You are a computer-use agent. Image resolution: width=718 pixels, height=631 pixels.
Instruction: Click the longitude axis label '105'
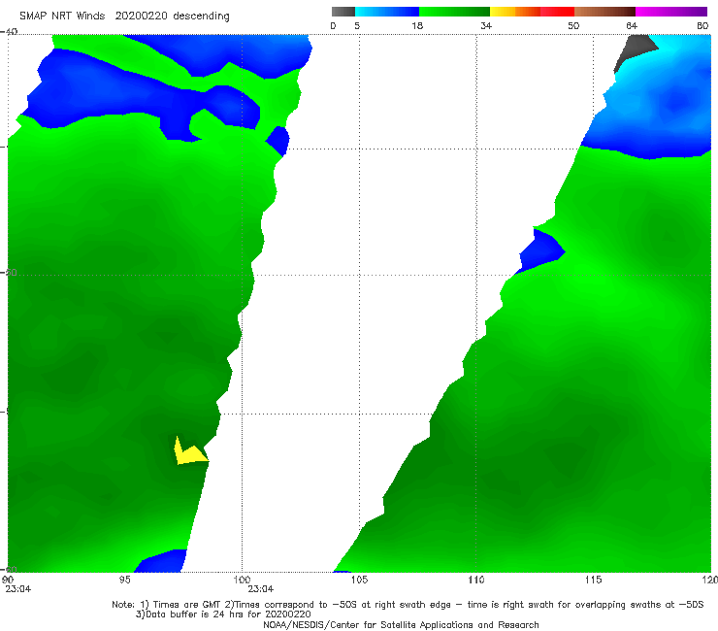click(359, 581)
